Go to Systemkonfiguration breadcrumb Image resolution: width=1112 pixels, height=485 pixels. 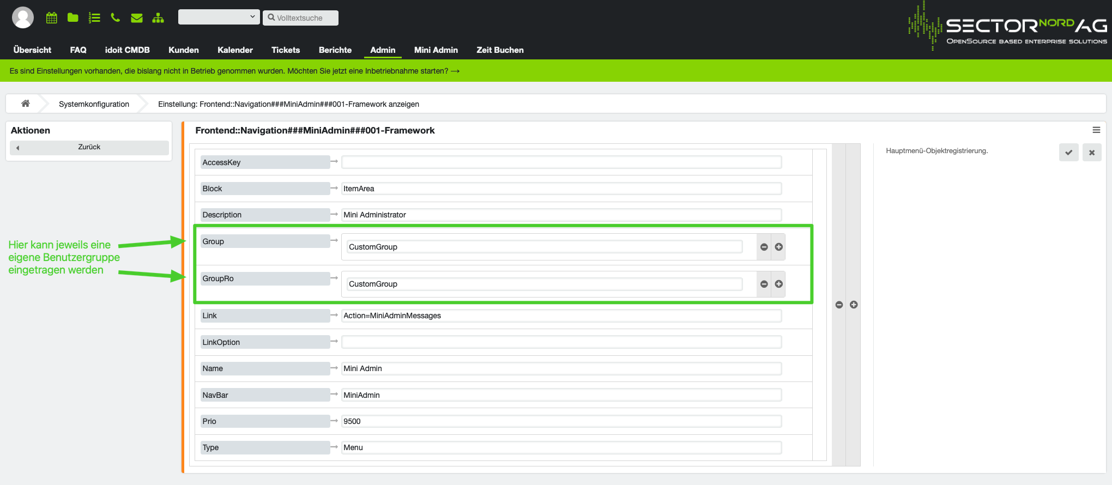pyautogui.click(x=94, y=104)
